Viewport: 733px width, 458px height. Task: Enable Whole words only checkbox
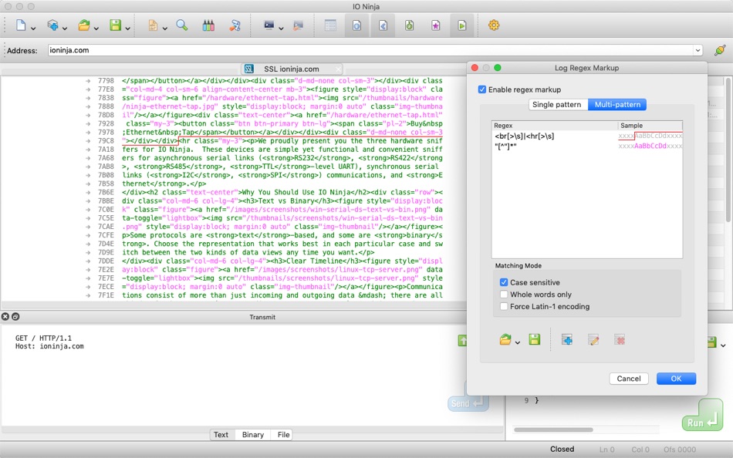tap(504, 295)
